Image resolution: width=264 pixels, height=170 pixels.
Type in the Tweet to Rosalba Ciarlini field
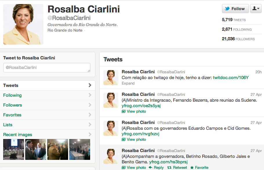[x=47, y=68]
